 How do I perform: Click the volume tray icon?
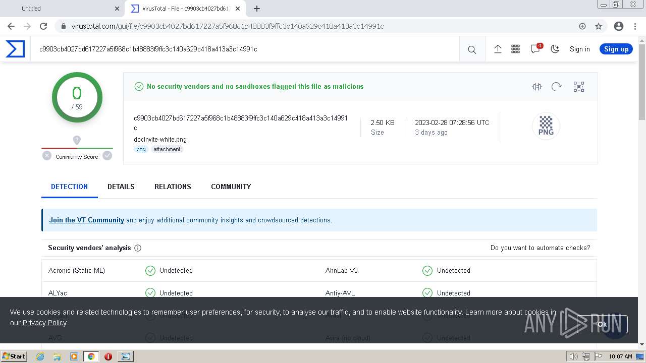click(x=574, y=356)
